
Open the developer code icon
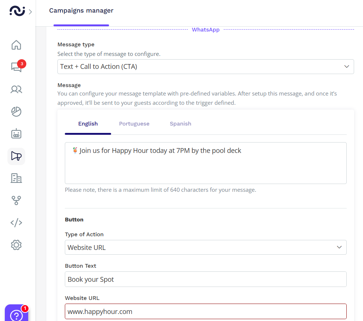click(16, 223)
